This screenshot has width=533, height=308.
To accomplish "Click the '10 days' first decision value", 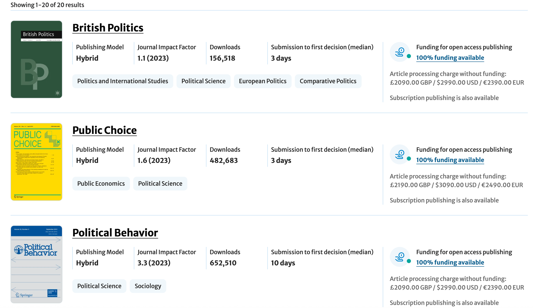I will click(283, 263).
